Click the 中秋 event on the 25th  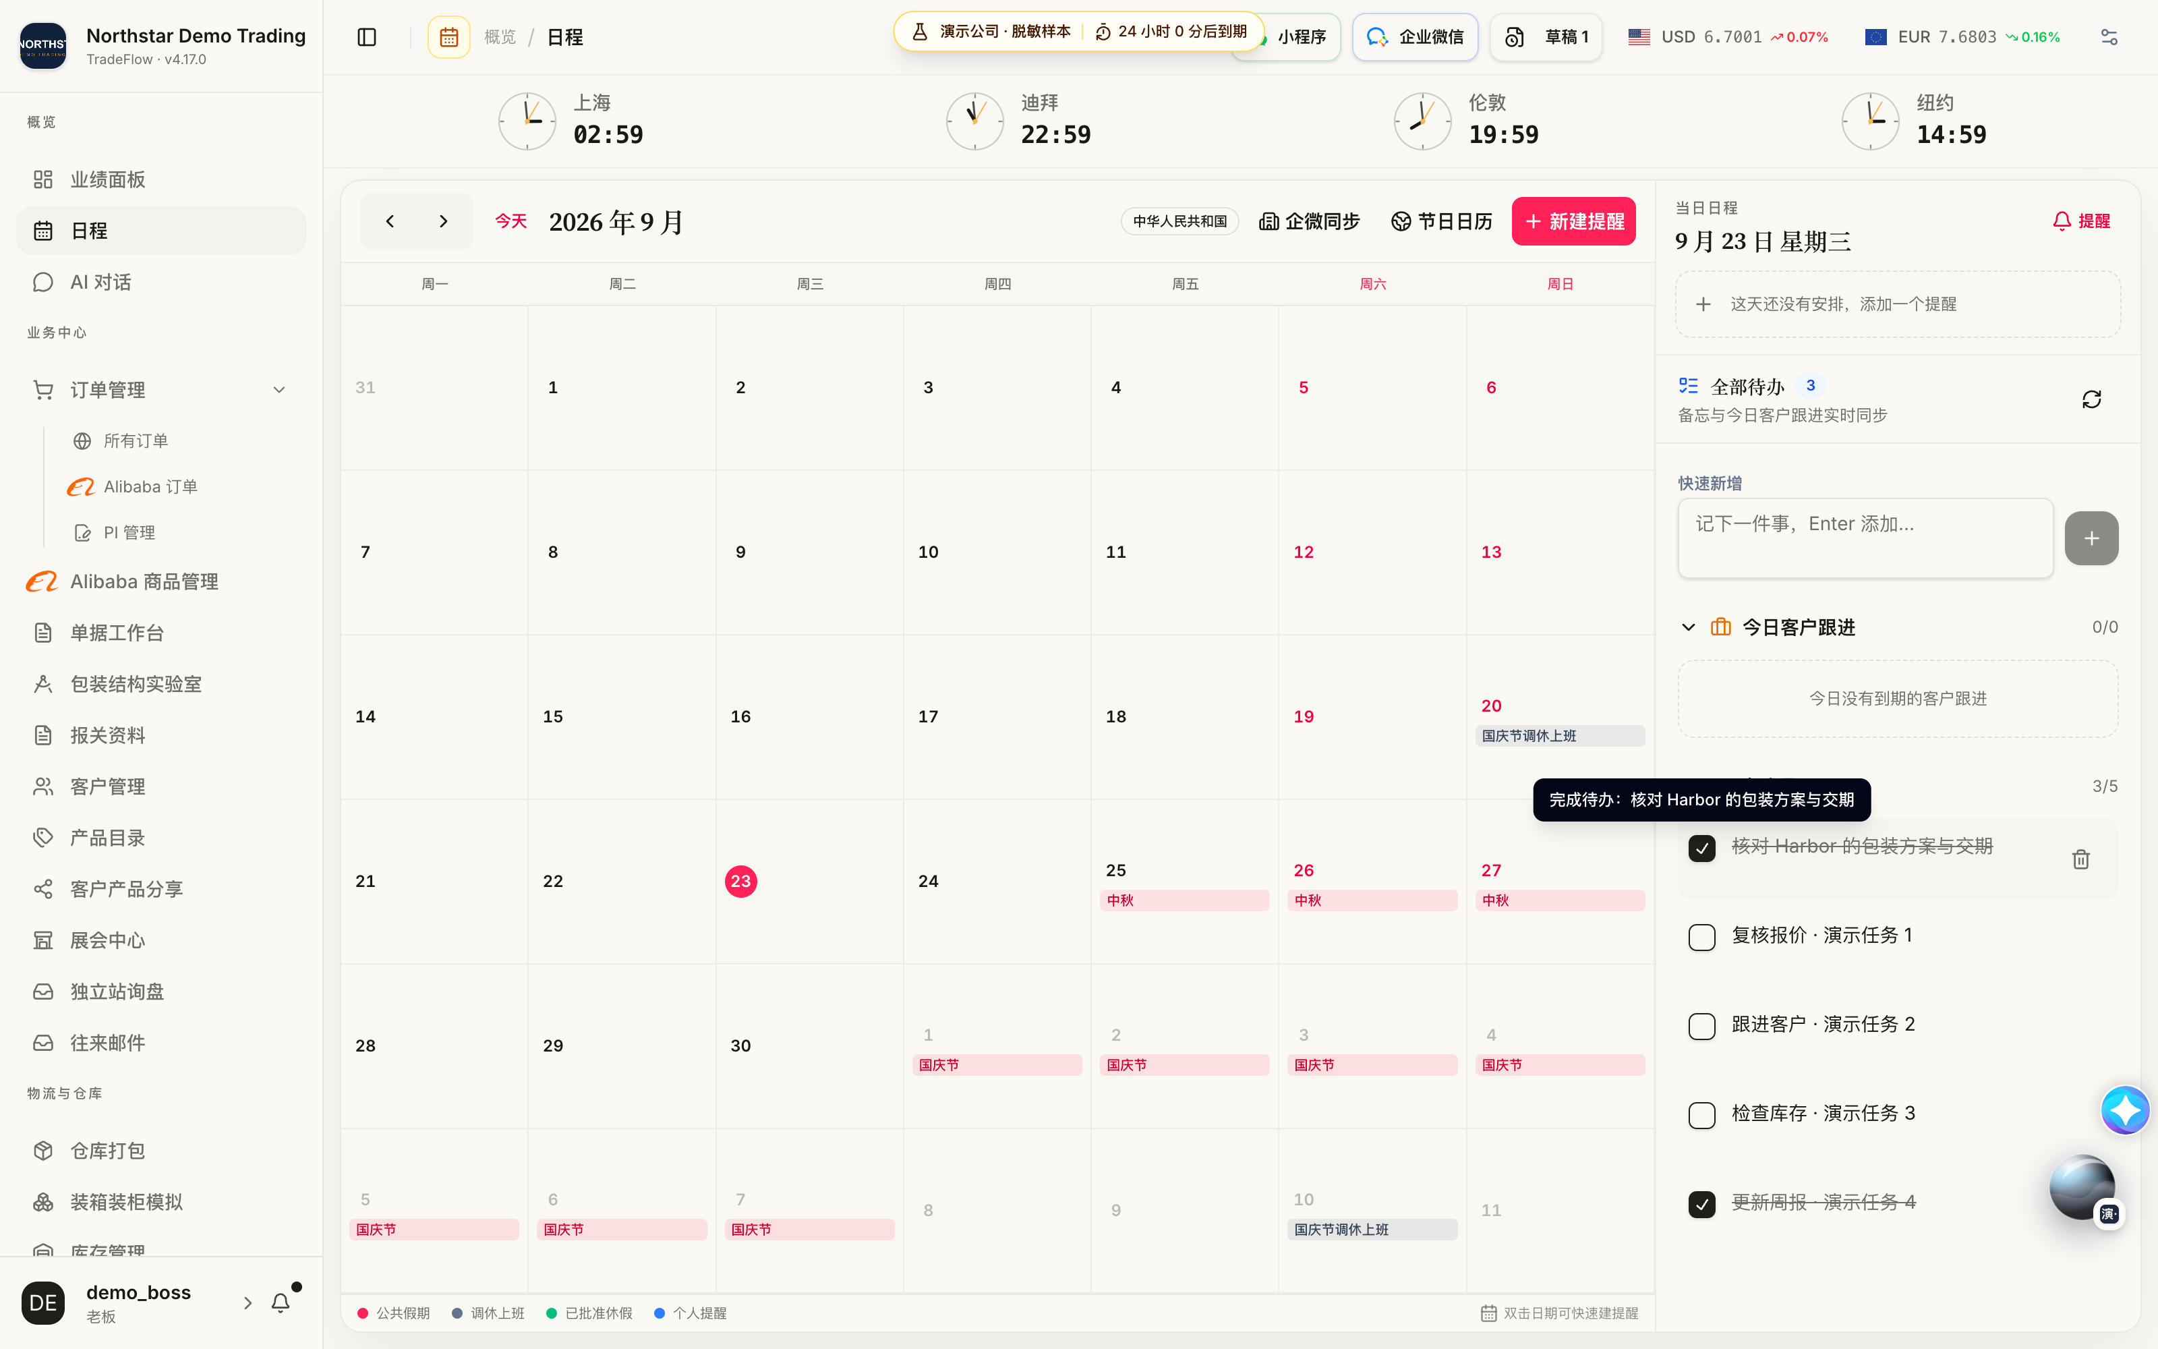pyautogui.click(x=1184, y=900)
